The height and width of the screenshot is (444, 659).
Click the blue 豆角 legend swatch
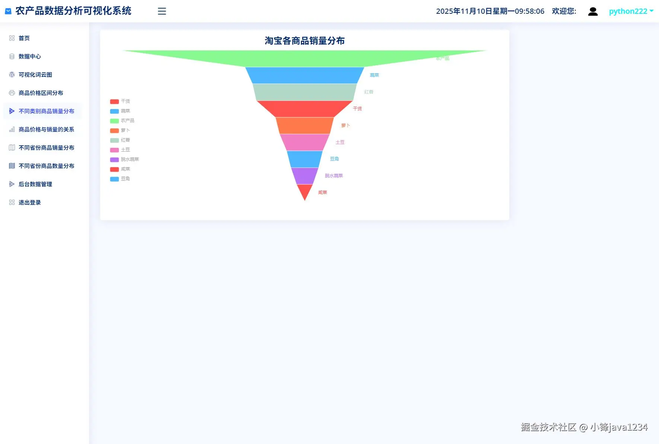[x=114, y=179]
